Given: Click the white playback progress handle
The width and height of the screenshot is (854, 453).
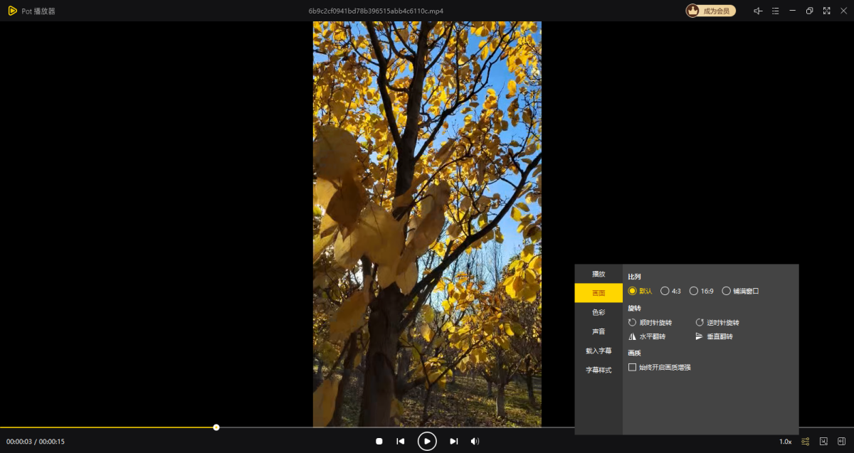Looking at the screenshot, I should click(216, 427).
